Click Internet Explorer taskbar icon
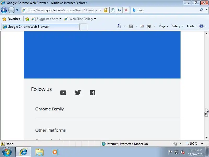209x157 pixels. 23,152
